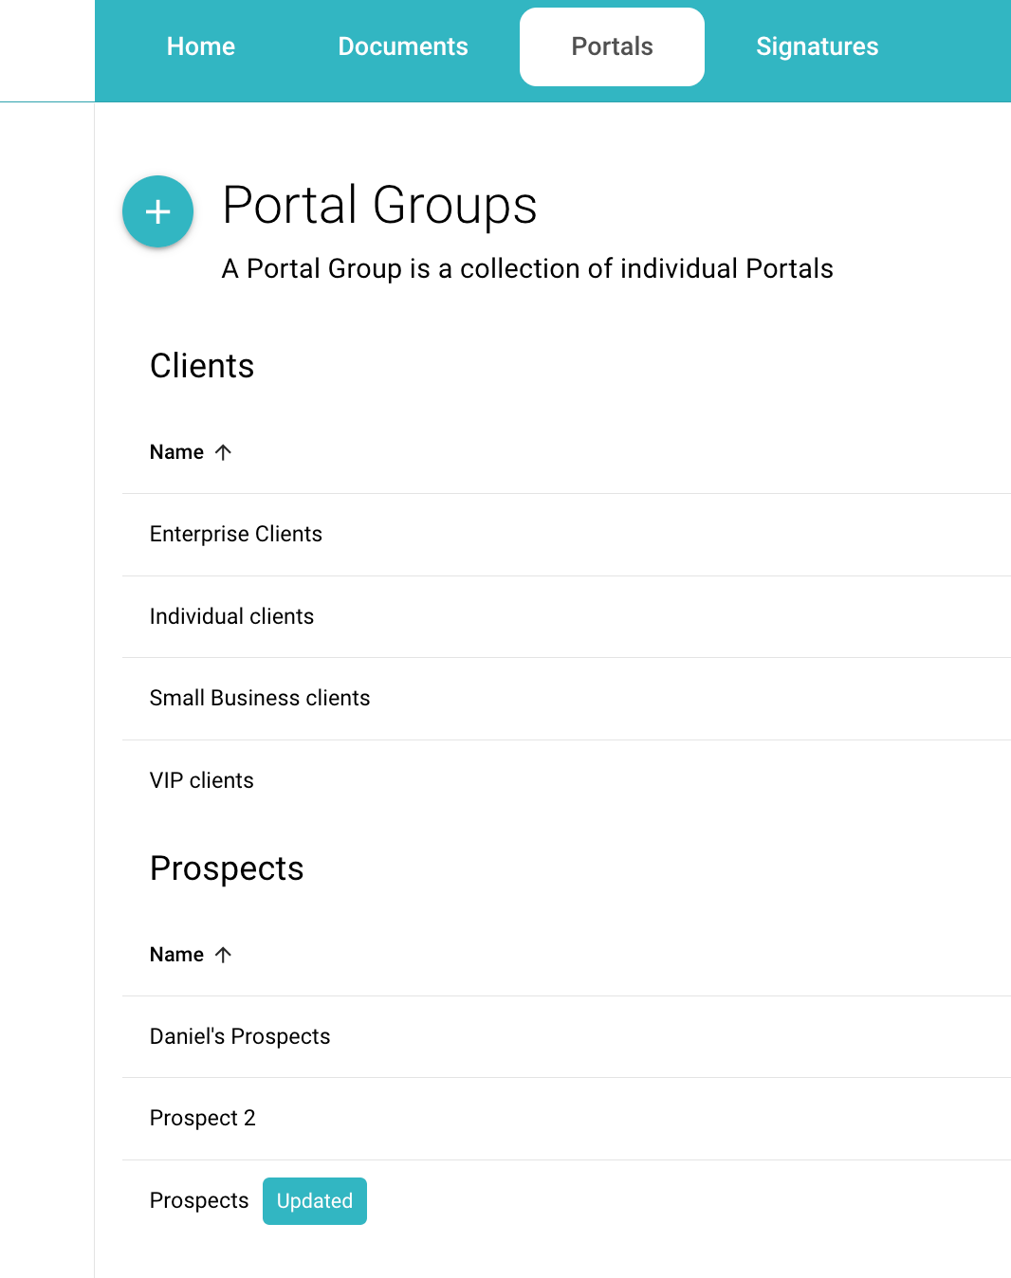The width and height of the screenshot is (1011, 1278).
Task: Click the sort arrow beside Name under Clients
Action: tap(223, 452)
